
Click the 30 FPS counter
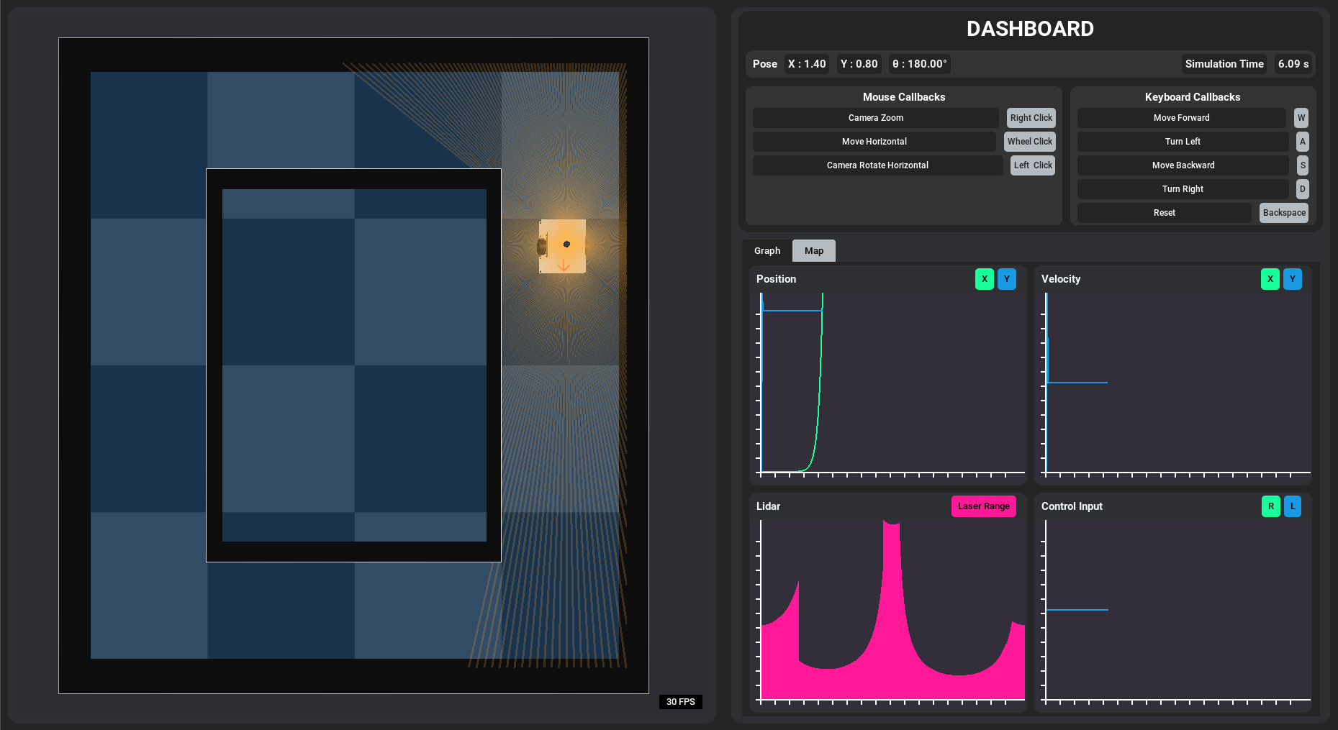click(x=681, y=702)
